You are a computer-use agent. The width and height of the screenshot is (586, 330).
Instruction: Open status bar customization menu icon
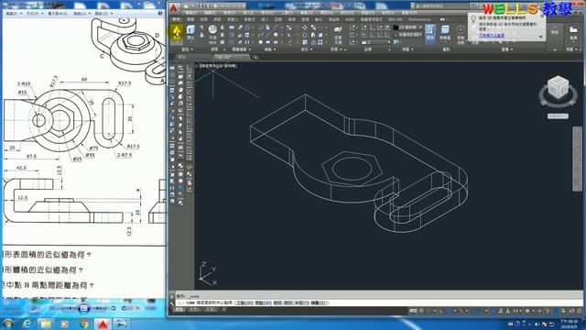[581, 311]
